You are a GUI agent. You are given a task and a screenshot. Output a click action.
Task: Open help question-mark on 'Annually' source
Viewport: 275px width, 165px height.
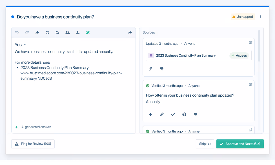pyautogui.click(x=184, y=115)
